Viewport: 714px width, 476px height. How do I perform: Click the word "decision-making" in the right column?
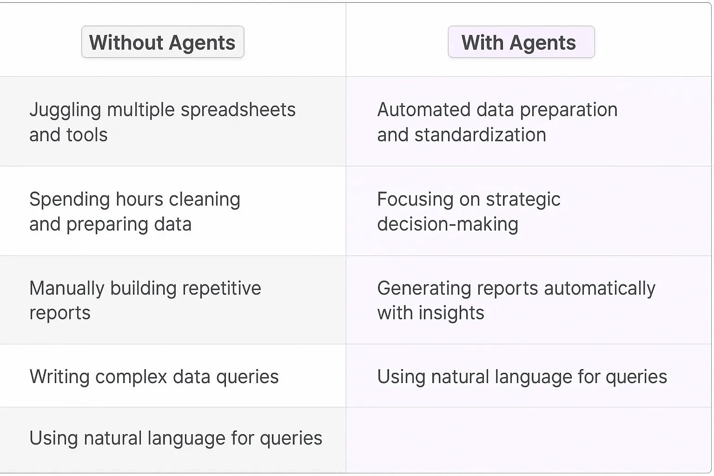[x=447, y=224]
